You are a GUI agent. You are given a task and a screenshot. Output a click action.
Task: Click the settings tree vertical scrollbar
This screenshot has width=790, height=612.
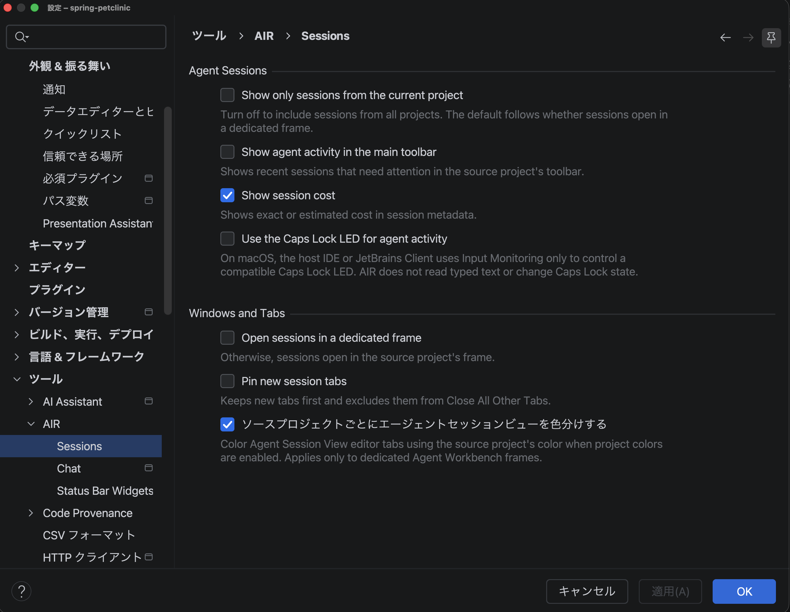[168, 211]
